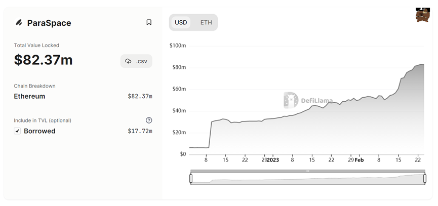Click the top grip of the range slider
This screenshot has width=438, height=206.
pos(307,171)
